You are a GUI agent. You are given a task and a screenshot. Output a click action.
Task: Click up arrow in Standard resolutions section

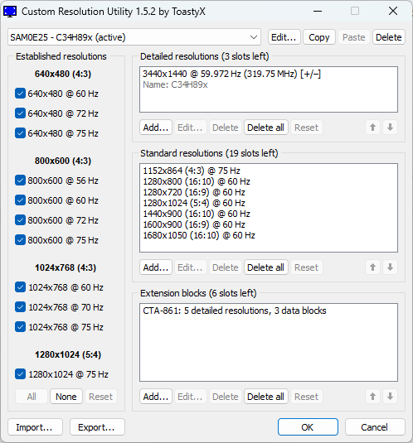(372, 267)
